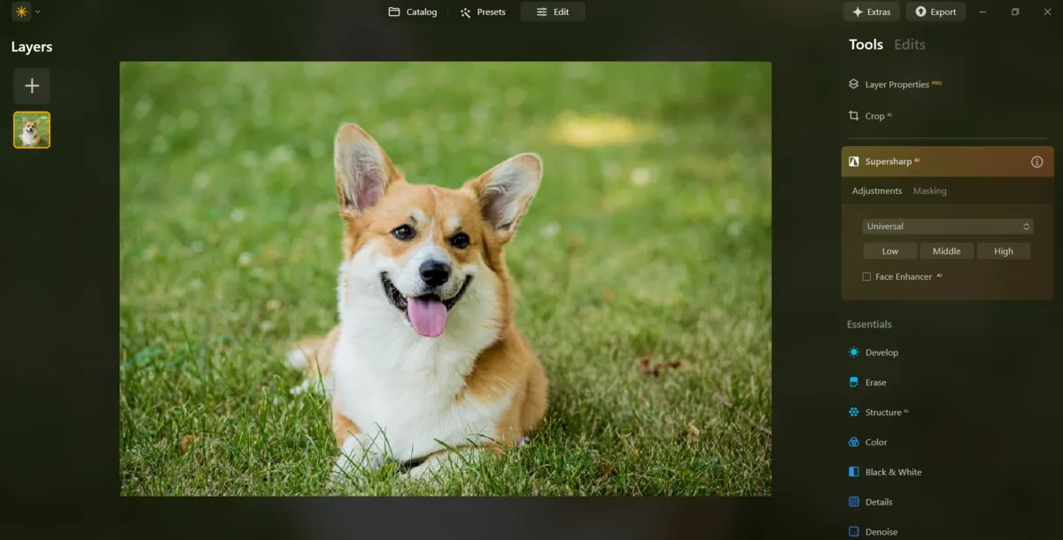
Task: Switch to the Masking tab in Supersharp
Action: [929, 190]
